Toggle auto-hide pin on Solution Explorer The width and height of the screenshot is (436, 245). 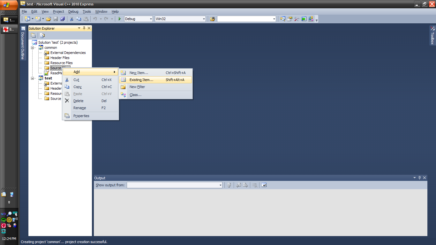pos(84,28)
